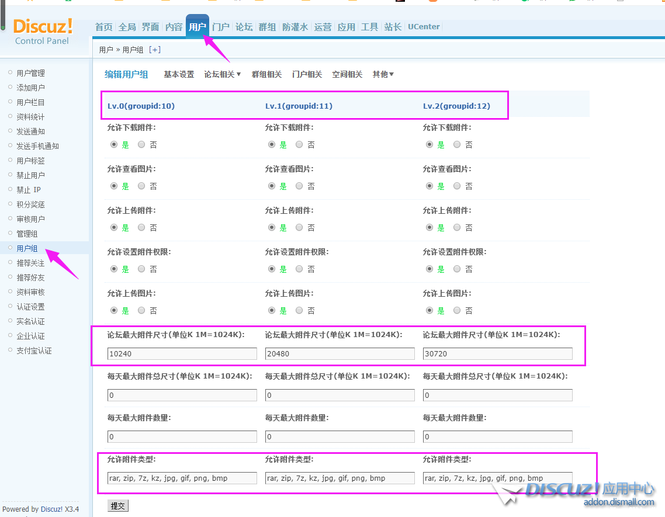The width and height of the screenshot is (665, 517).
Task: Open the 空间相关 sub-tab
Action: pos(347,75)
